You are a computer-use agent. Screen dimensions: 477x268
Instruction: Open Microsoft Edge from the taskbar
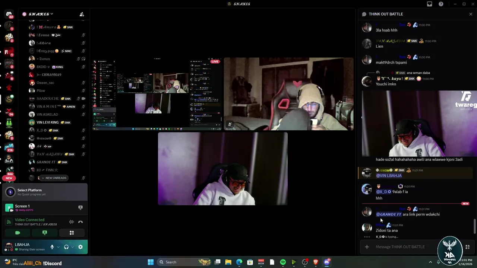pos(239,262)
